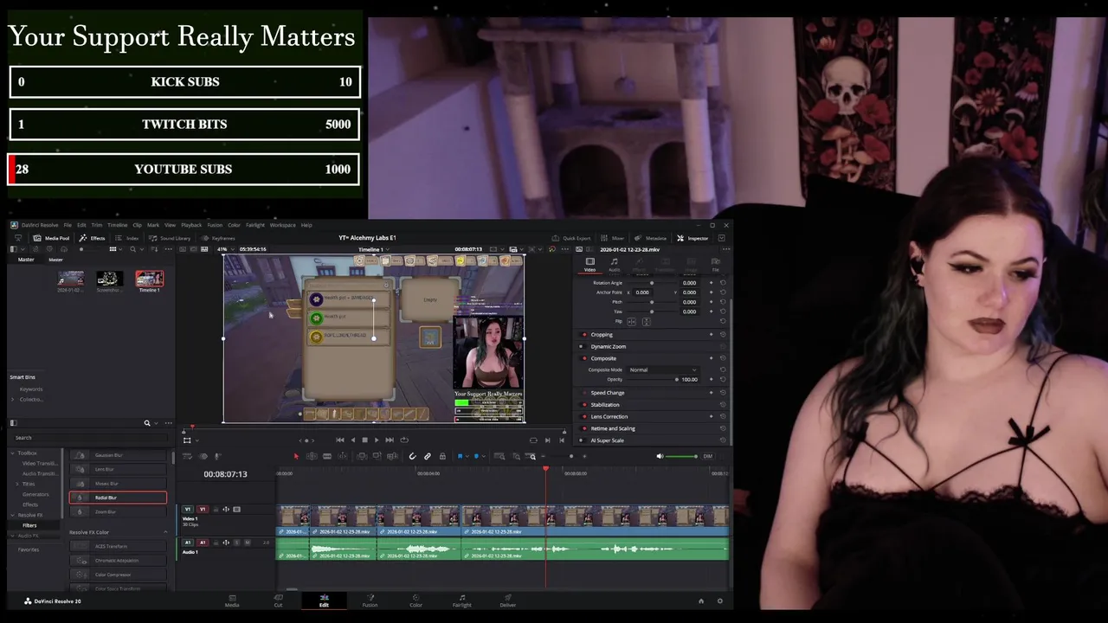Reset the Cropping section
The width and height of the screenshot is (1108, 623).
723,335
